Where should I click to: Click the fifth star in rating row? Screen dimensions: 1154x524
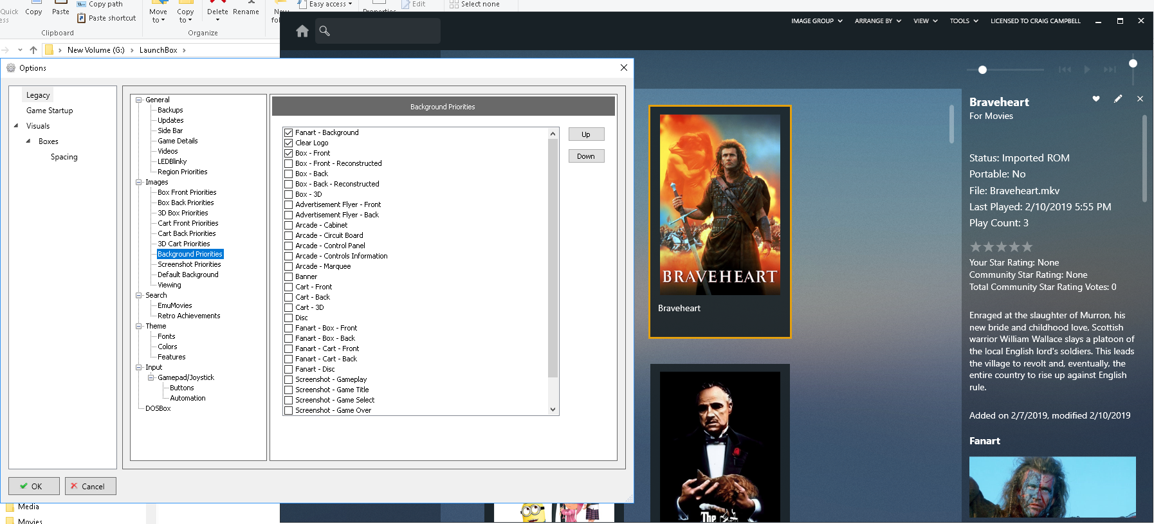pyautogui.click(x=1027, y=247)
